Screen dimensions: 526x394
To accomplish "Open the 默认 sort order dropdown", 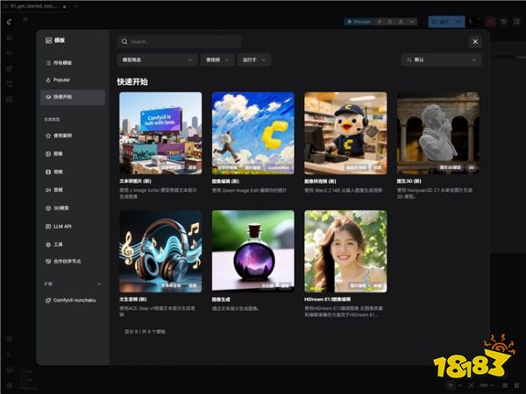I will (x=440, y=60).
